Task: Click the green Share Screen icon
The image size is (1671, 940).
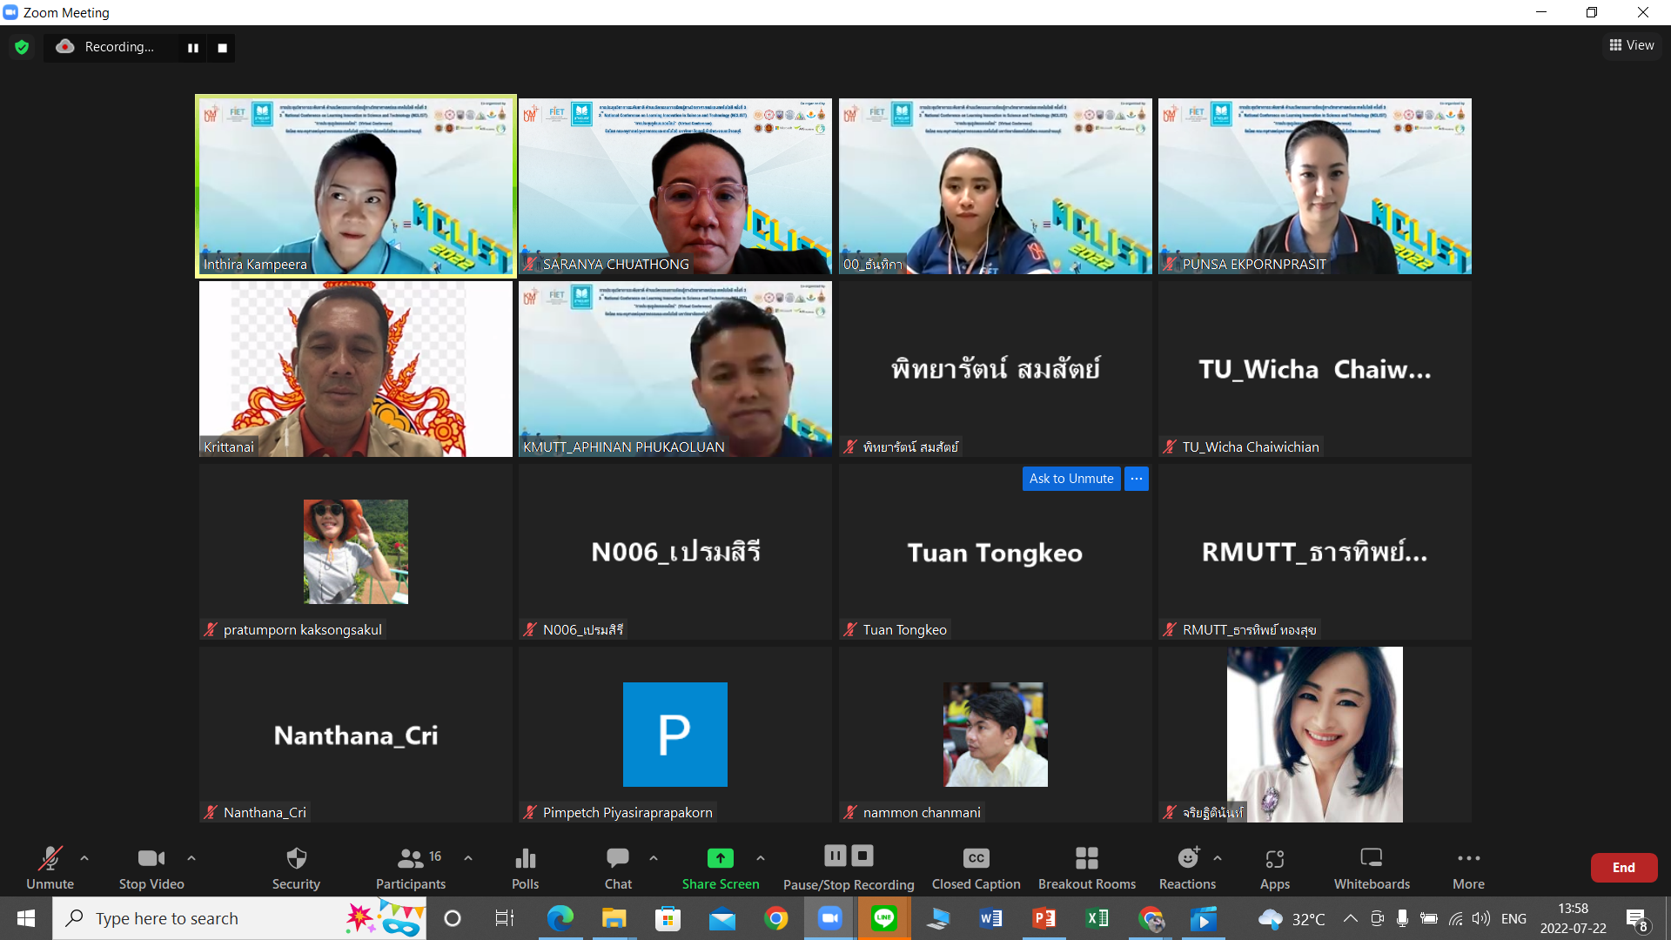Action: pos(720,858)
